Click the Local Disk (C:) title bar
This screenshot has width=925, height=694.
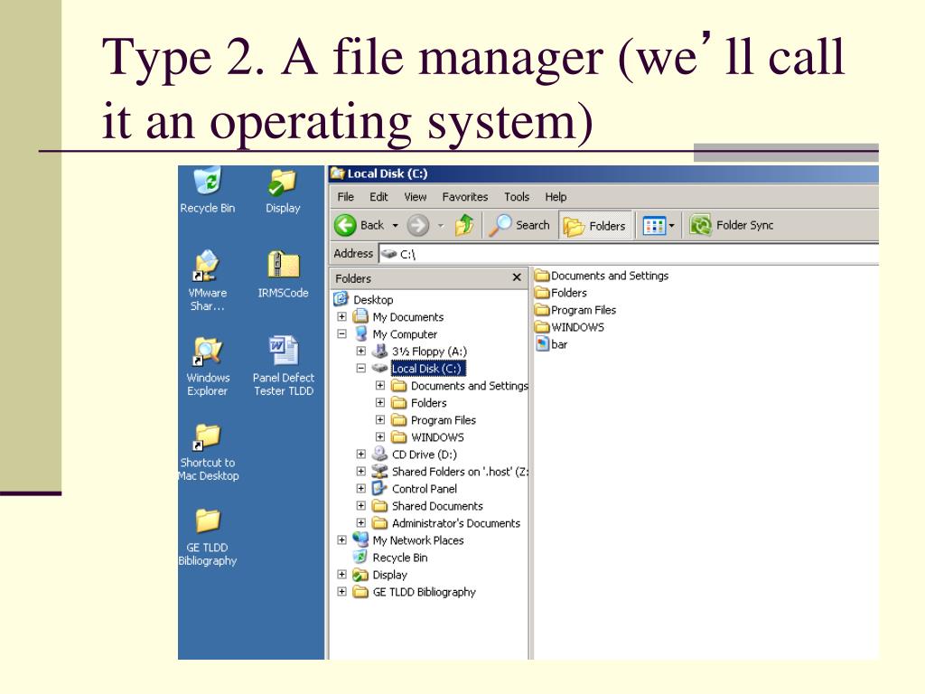pyautogui.click(x=603, y=173)
